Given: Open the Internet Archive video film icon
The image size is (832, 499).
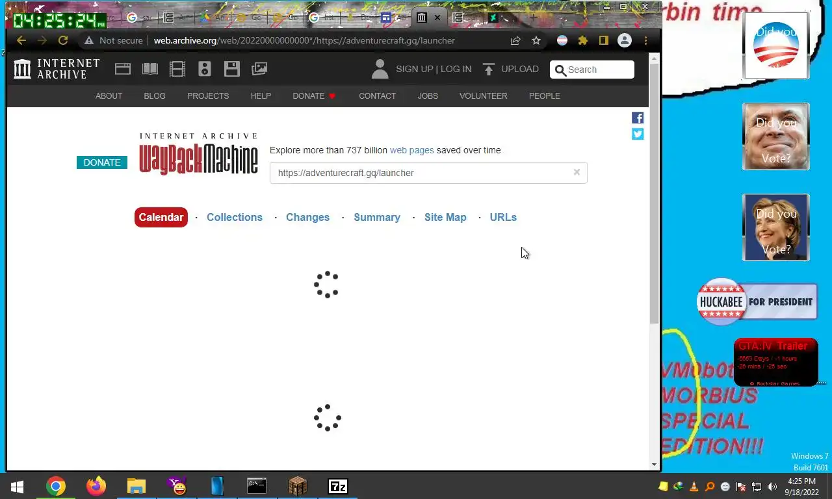Looking at the screenshot, I should (x=177, y=69).
